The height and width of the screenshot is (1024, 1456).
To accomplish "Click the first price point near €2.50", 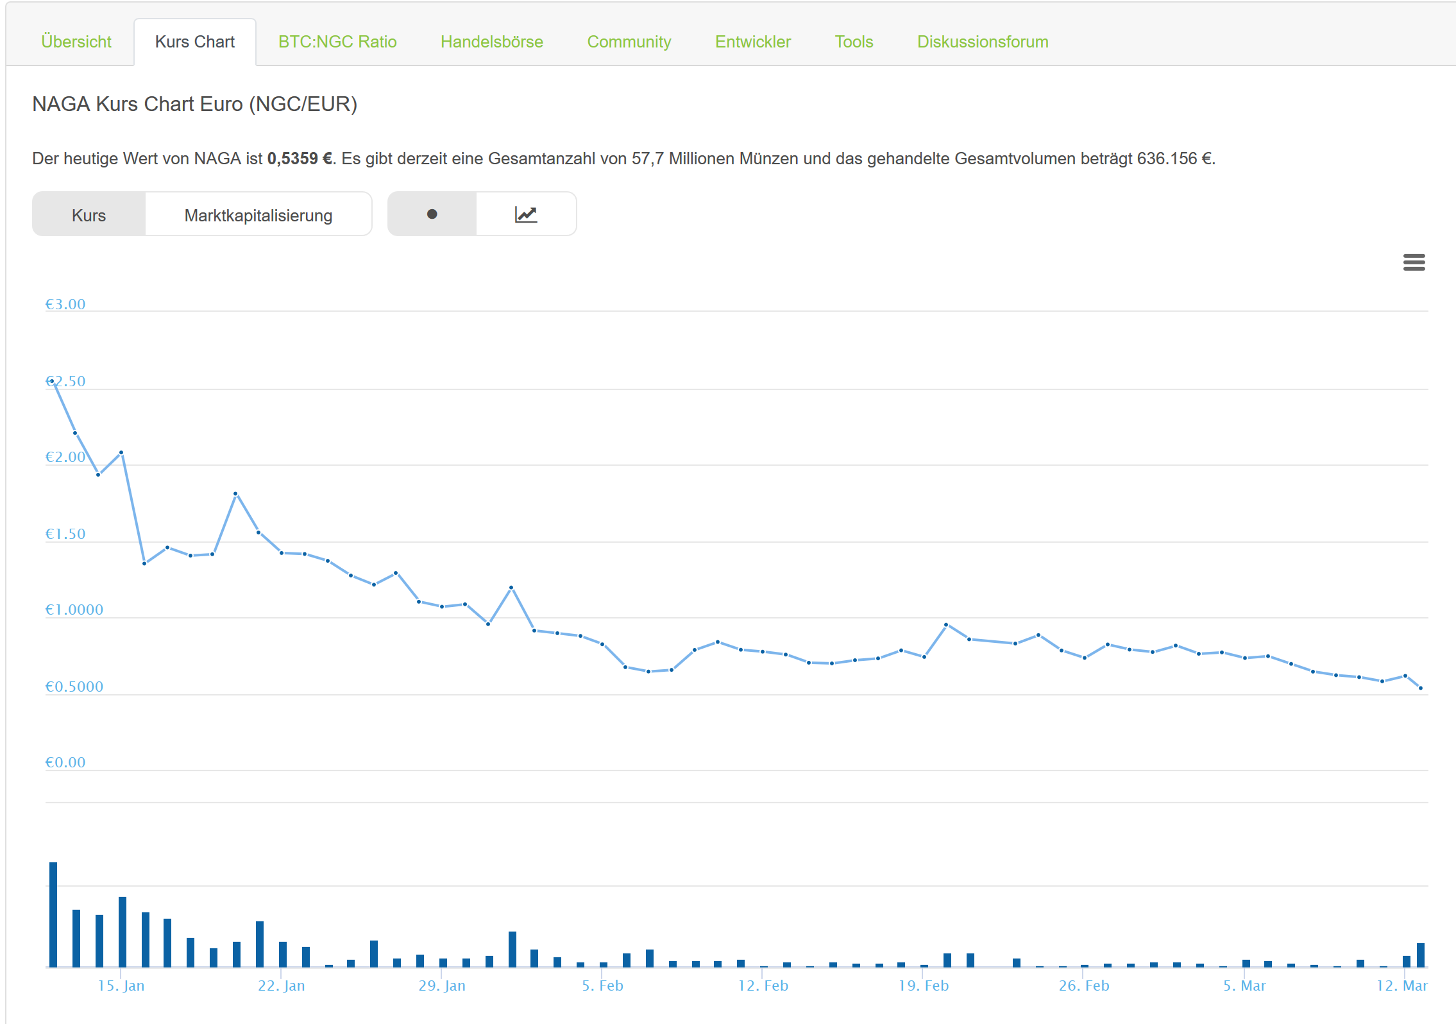I will [x=53, y=381].
